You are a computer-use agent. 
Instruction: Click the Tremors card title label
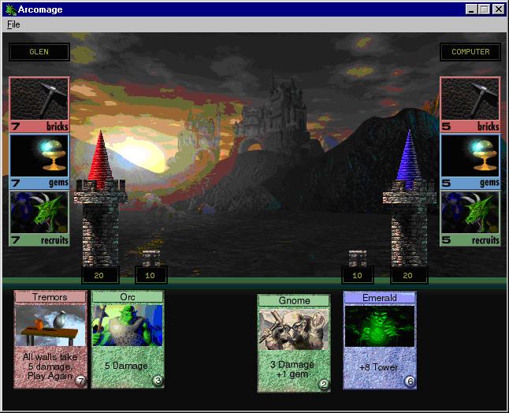pos(50,297)
